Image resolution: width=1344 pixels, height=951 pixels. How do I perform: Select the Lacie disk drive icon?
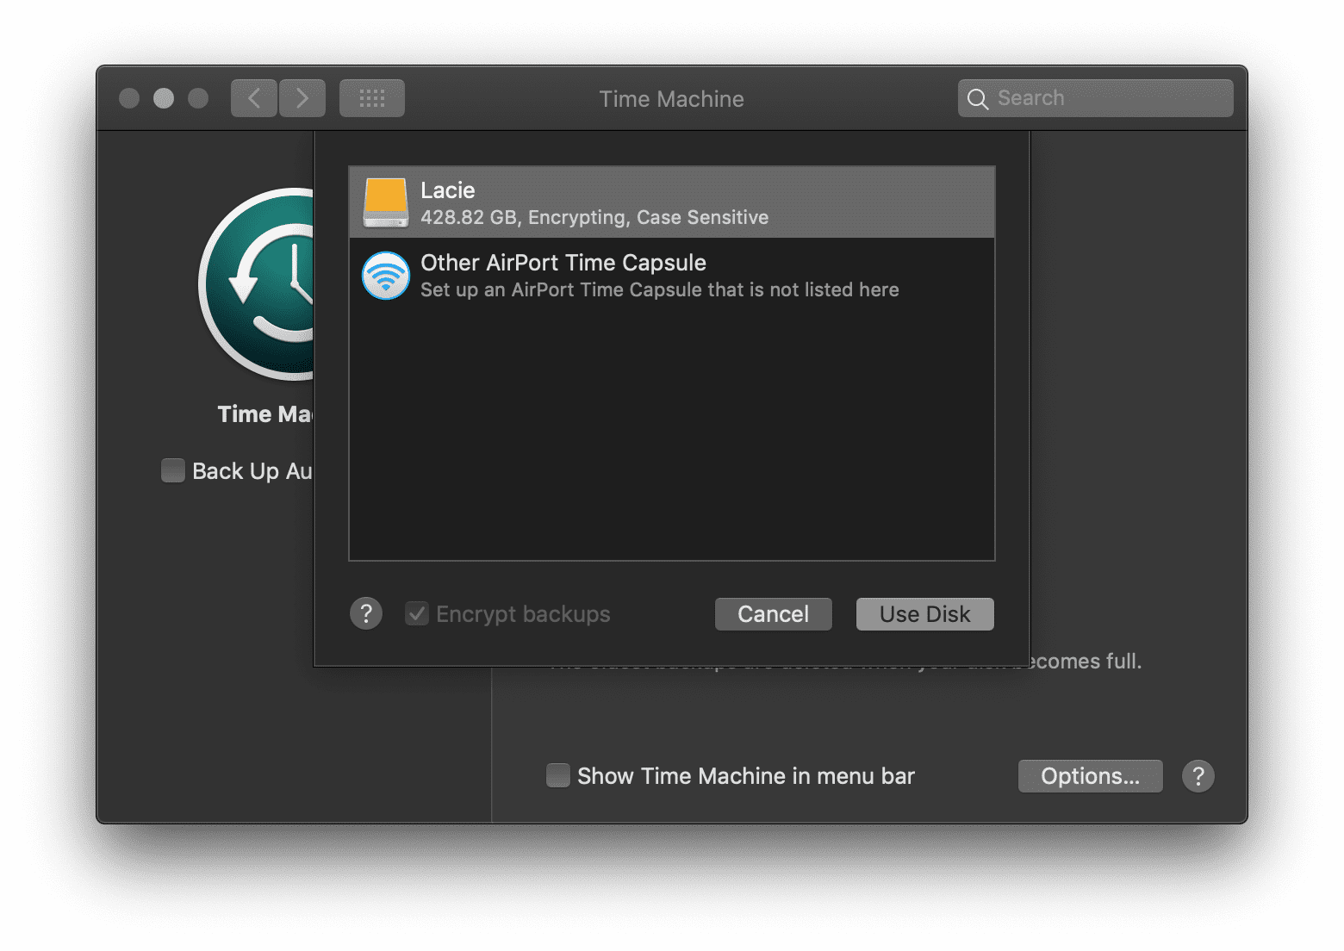(x=385, y=202)
